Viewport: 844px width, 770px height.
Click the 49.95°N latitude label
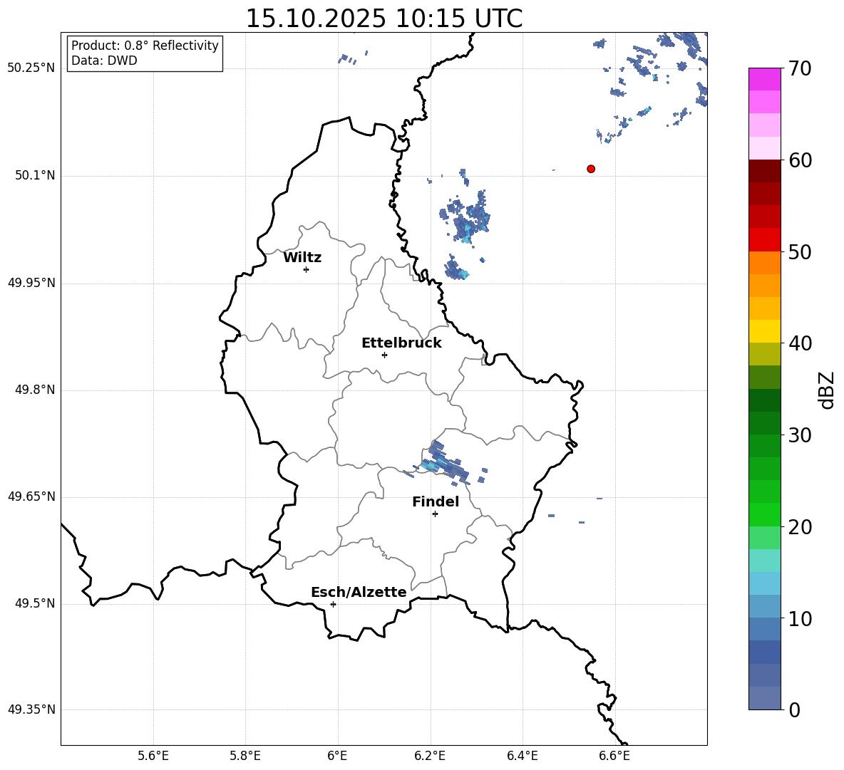[x=31, y=283]
